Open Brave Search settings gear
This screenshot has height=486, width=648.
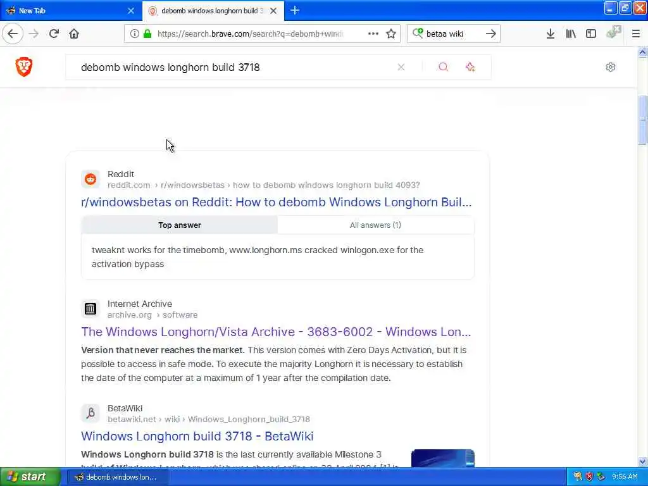(611, 67)
